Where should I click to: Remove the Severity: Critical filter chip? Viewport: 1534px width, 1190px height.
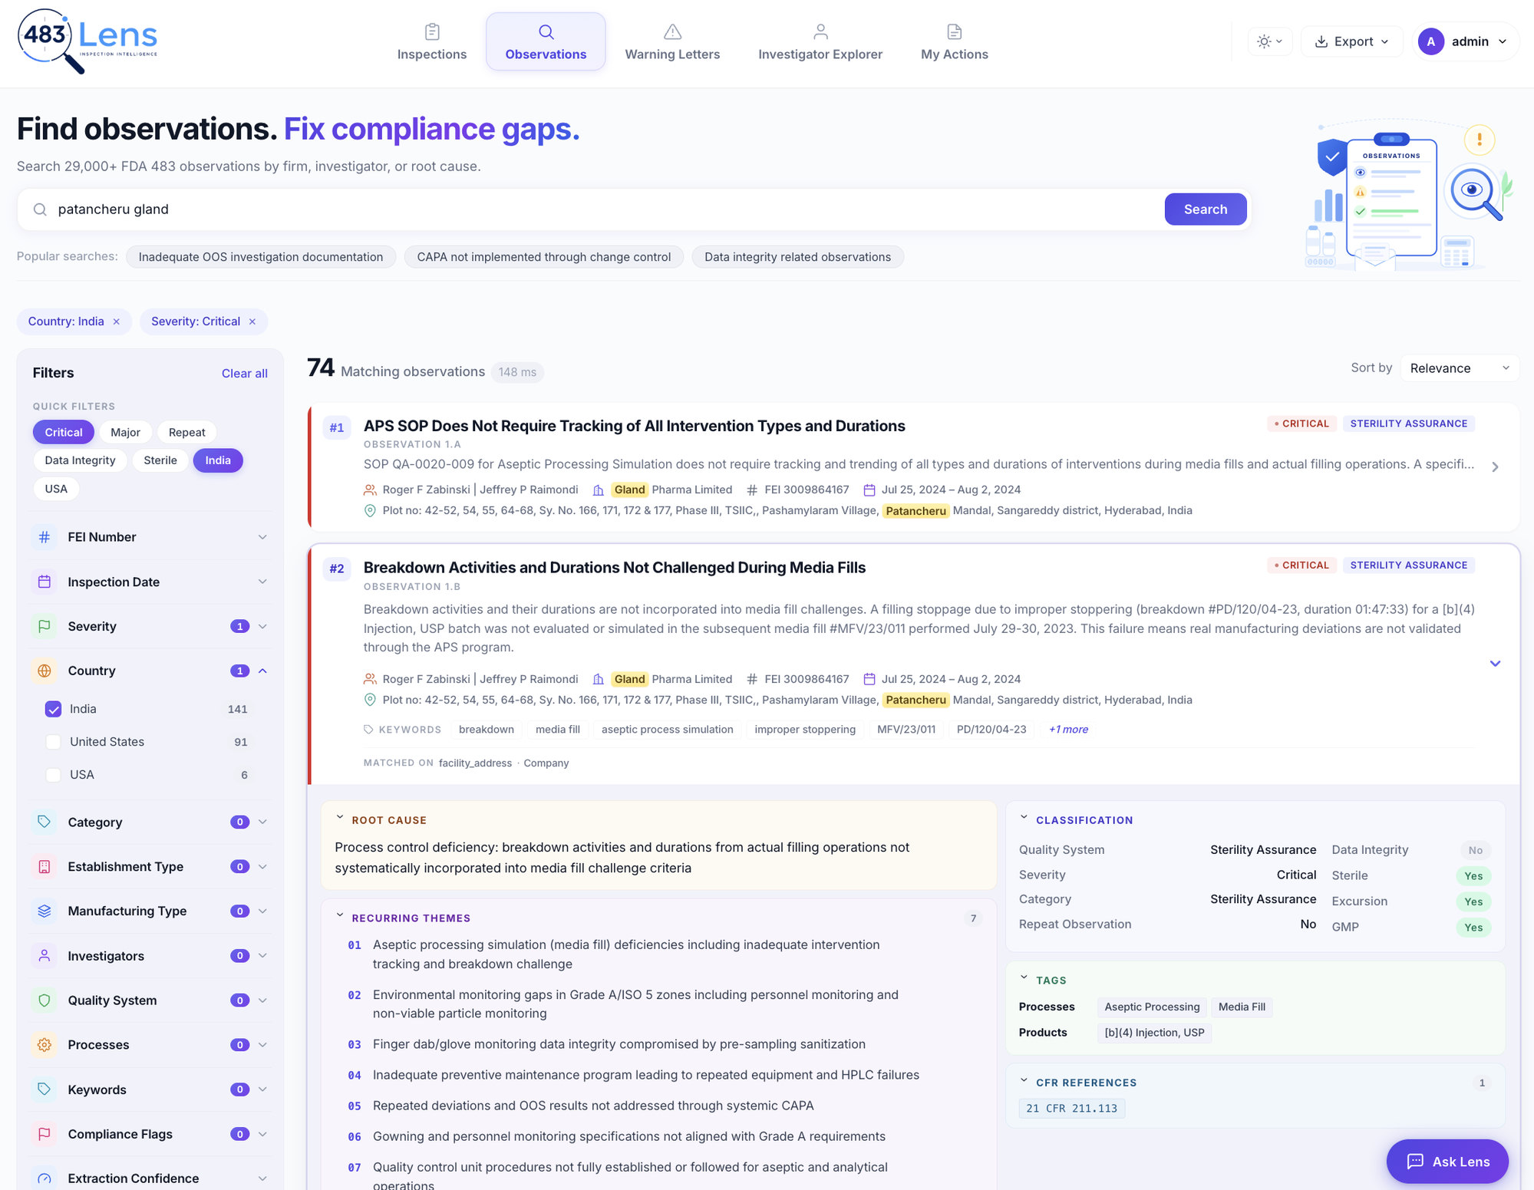coord(252,321)
